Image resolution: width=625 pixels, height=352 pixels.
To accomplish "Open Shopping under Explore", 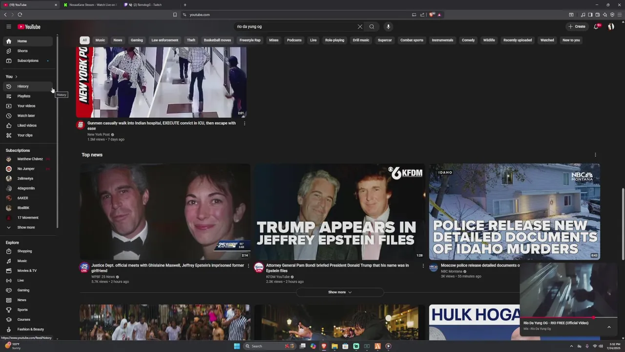I will coord(28,251).
